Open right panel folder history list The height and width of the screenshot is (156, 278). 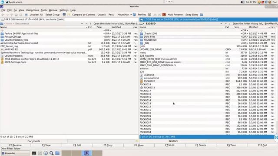[x=248, y=23]
